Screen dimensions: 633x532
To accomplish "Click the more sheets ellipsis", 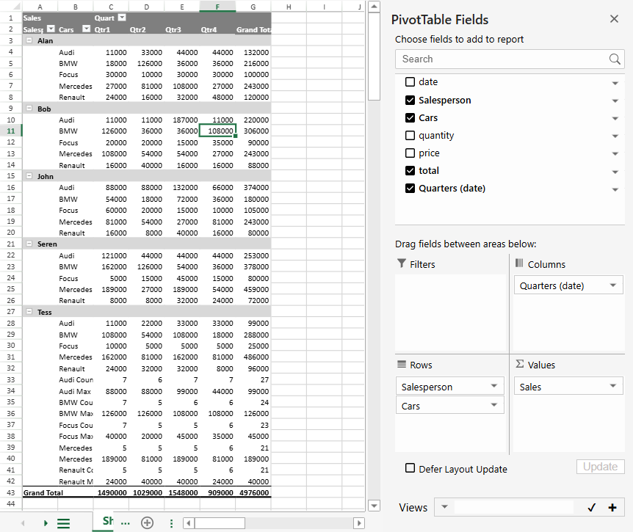I will pyautogui.click(x=126, y=523).
